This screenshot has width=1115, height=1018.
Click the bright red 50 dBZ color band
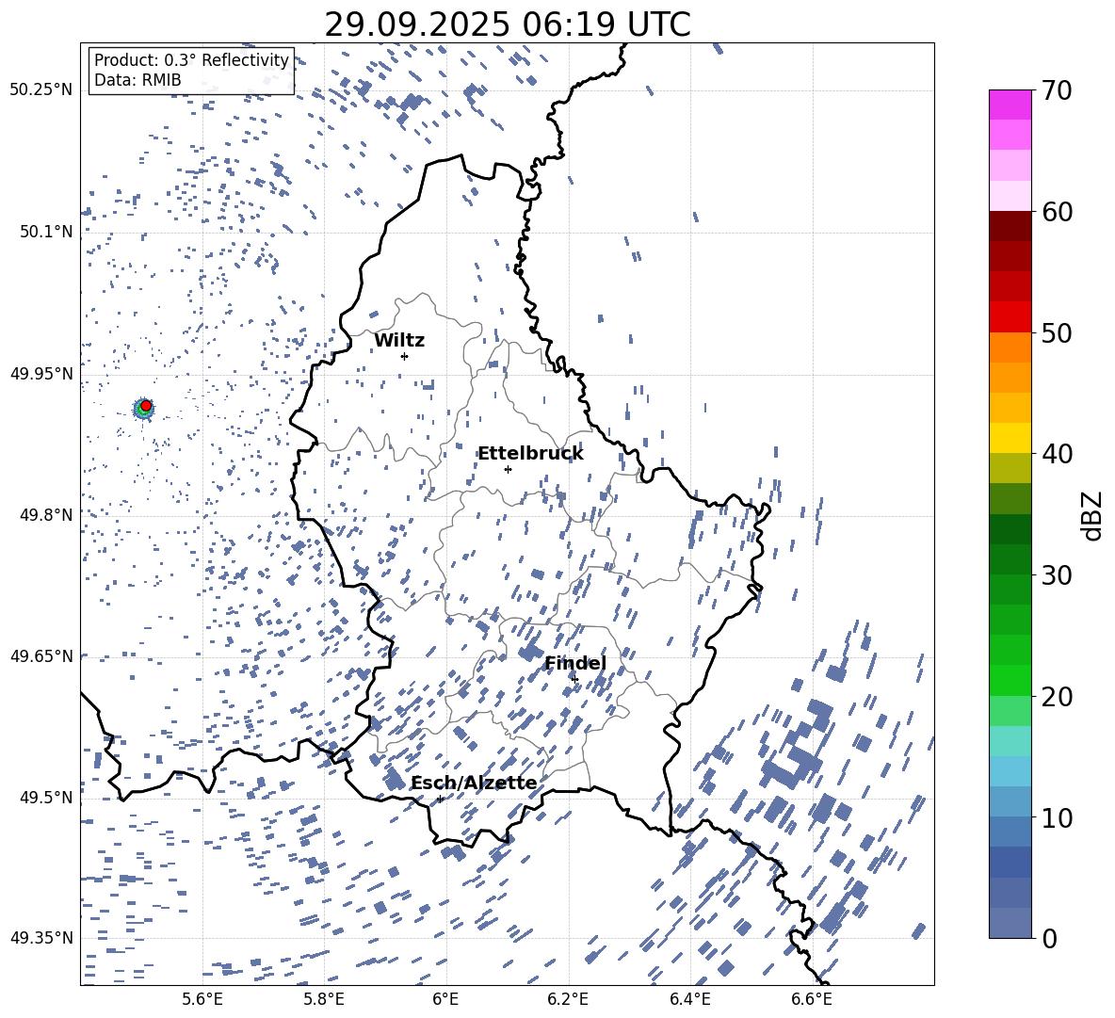(x=1010, y=317)
